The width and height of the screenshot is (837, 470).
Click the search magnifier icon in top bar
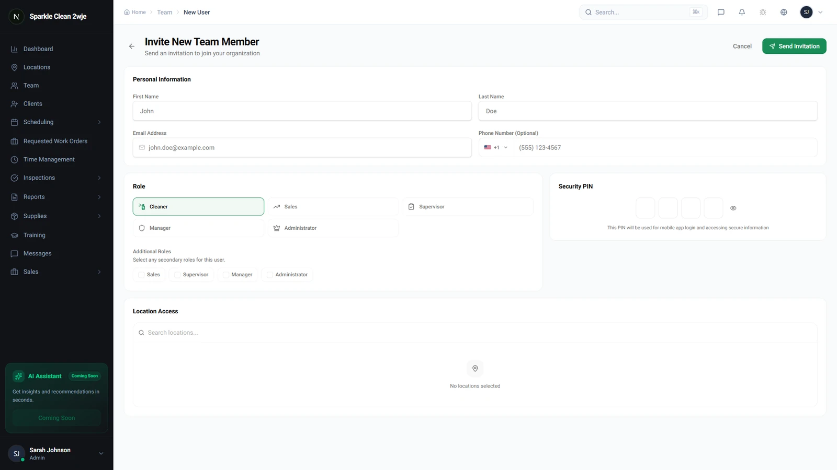[589, 12]
